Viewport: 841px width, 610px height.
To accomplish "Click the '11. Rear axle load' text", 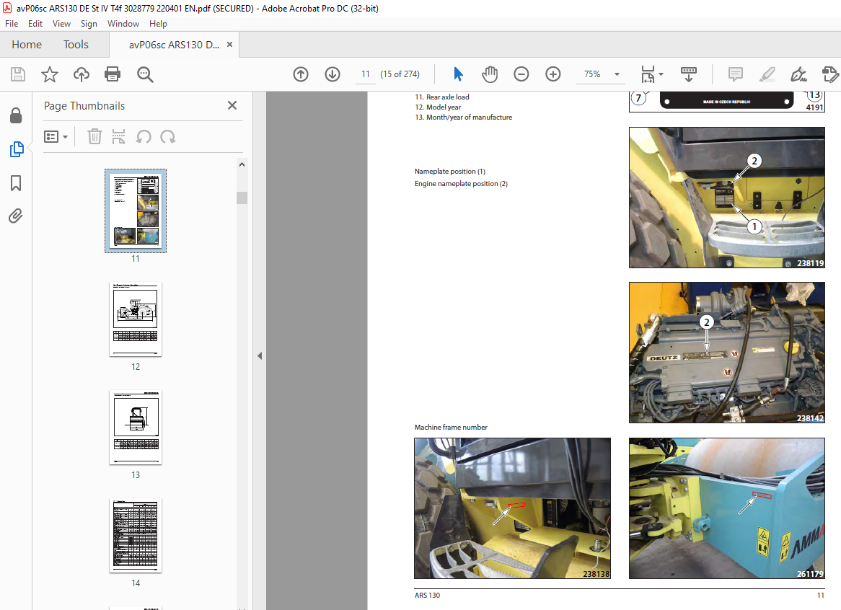I will [442, 97].
